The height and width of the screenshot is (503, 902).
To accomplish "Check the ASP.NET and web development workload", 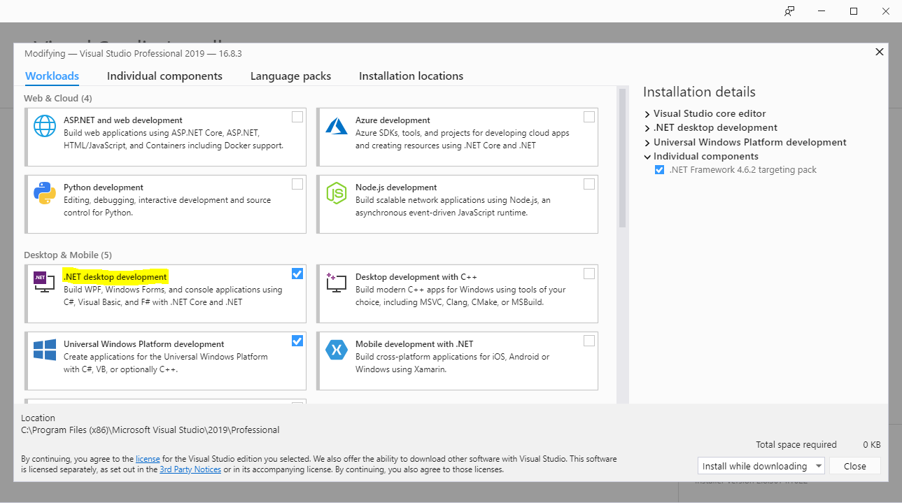I will coord(297,117).
